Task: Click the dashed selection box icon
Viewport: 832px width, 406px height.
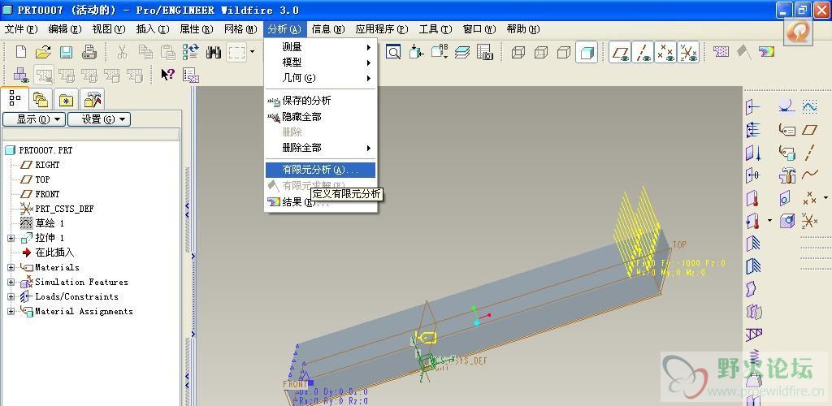Action: 236,52
